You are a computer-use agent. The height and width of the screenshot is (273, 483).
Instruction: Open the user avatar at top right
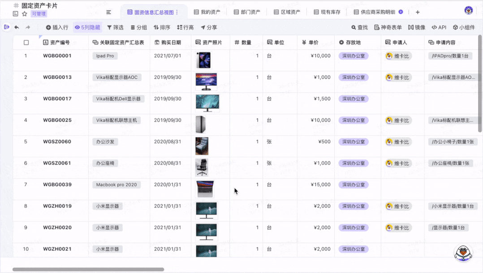pyautogui.click(x=469, y=10)
